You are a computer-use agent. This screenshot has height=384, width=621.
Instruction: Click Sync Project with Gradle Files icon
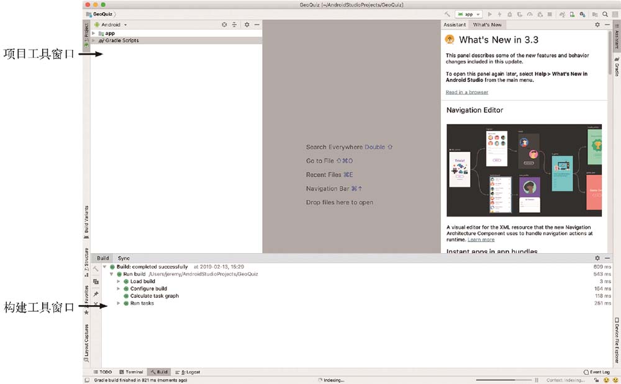[563, 14]
